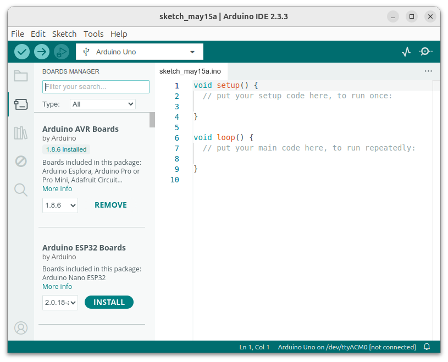This screenshot has height=362, width=448.
Task: Open the Sketch menu
Action: pos(64,34)
